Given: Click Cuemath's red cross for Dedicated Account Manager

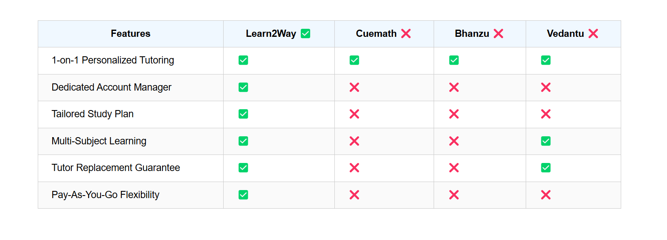Looking at the screenshot, I should tap(354, 87).
